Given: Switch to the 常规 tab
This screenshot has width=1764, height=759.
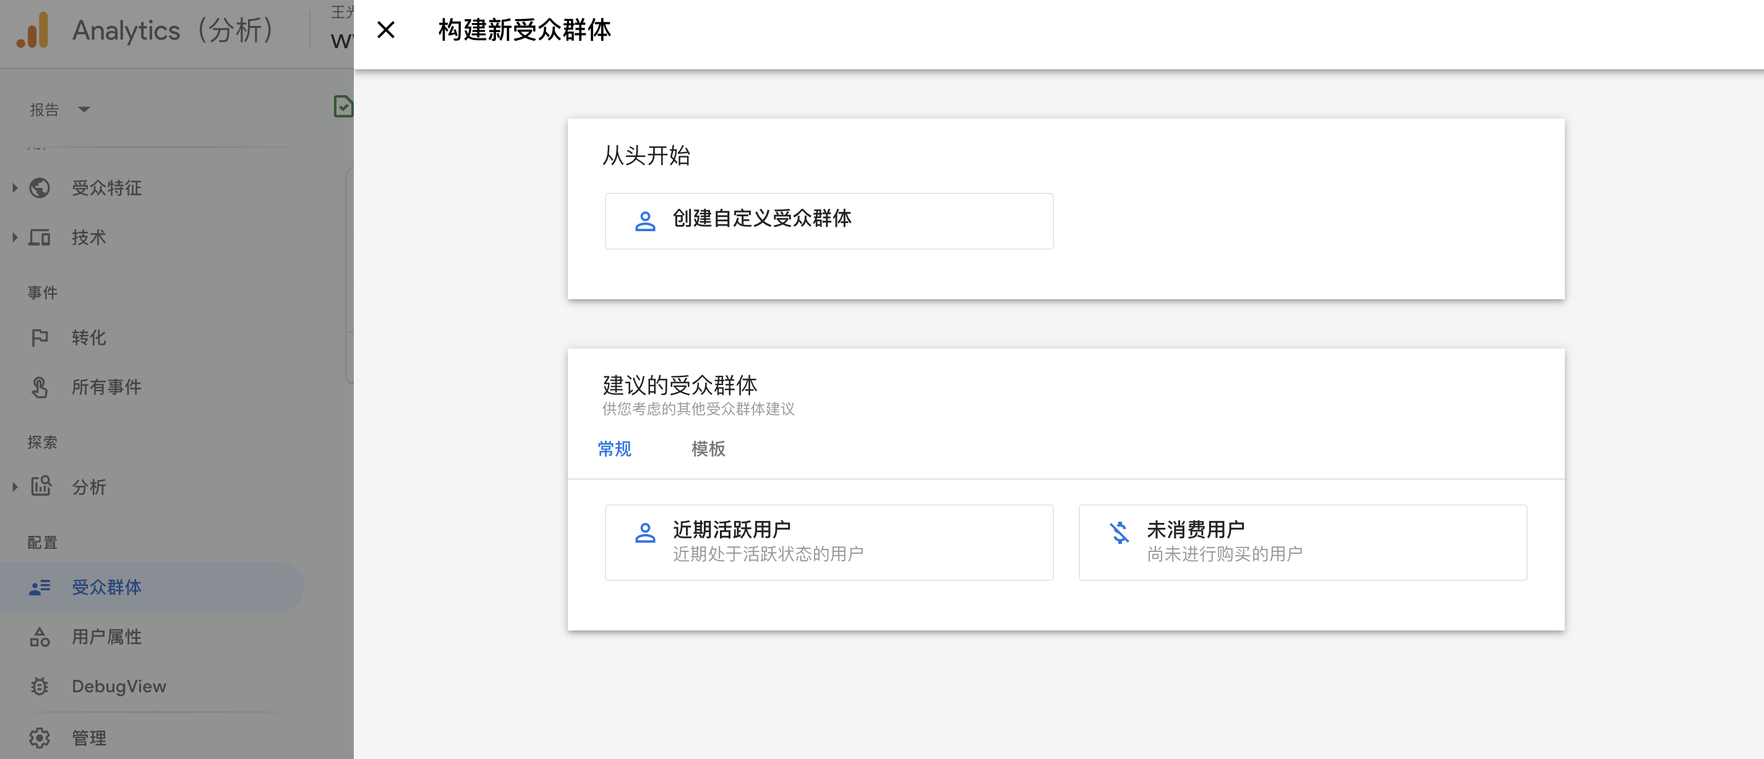Looking at the screenshot, I should (x=614, y=449).
